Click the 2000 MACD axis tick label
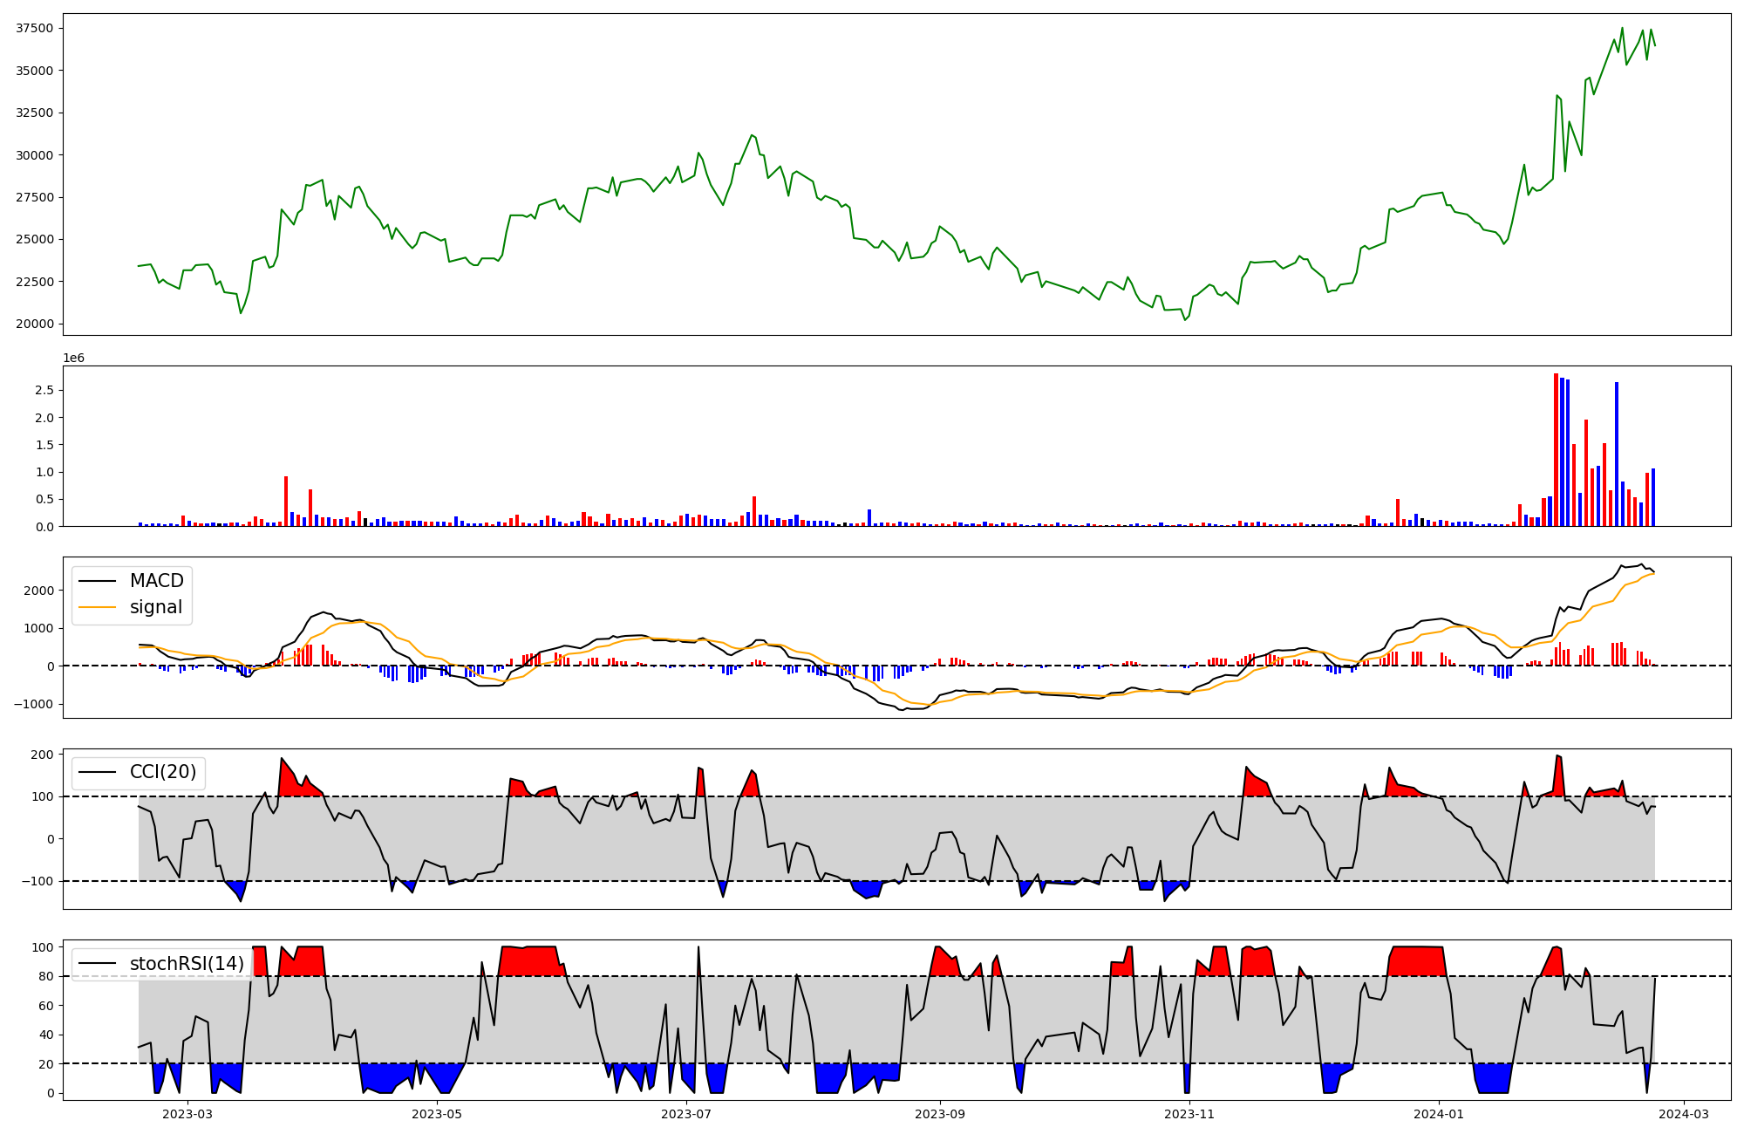 39,591
